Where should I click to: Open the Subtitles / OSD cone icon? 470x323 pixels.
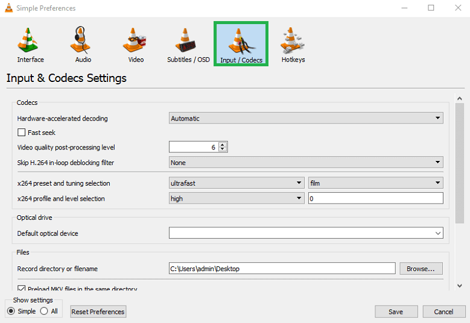[186, 40]
